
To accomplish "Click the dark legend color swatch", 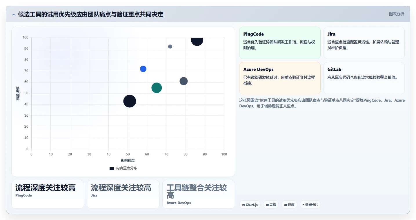I will 112,168.
